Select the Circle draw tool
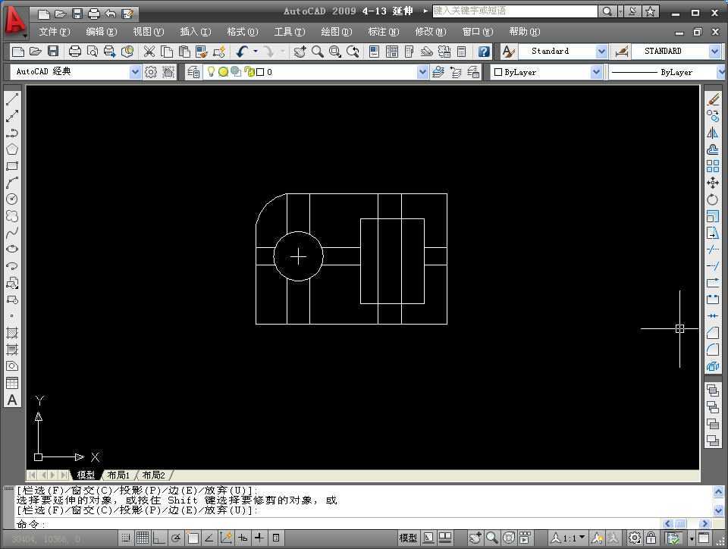Image resolution: width=728 pixels, height=549 pixels. pyautogui.click(x=12, y=199)
